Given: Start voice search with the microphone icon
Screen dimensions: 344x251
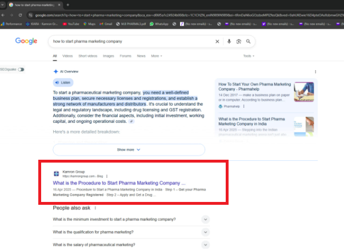Looking at the screenshot, I should click(x=229, y=42).
